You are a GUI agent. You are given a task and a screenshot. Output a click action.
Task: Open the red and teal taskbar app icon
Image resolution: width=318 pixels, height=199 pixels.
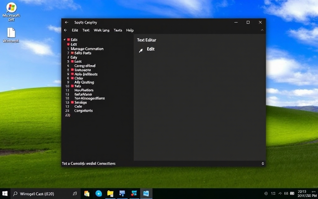(x=134, y=193)
